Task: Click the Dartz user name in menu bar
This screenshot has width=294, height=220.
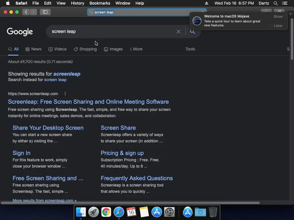Action: [x=264, y=3]
